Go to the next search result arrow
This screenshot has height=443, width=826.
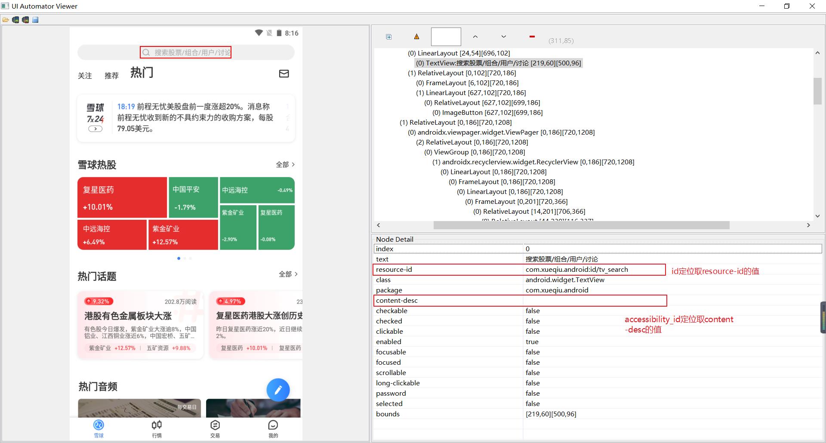pos(504,37)
